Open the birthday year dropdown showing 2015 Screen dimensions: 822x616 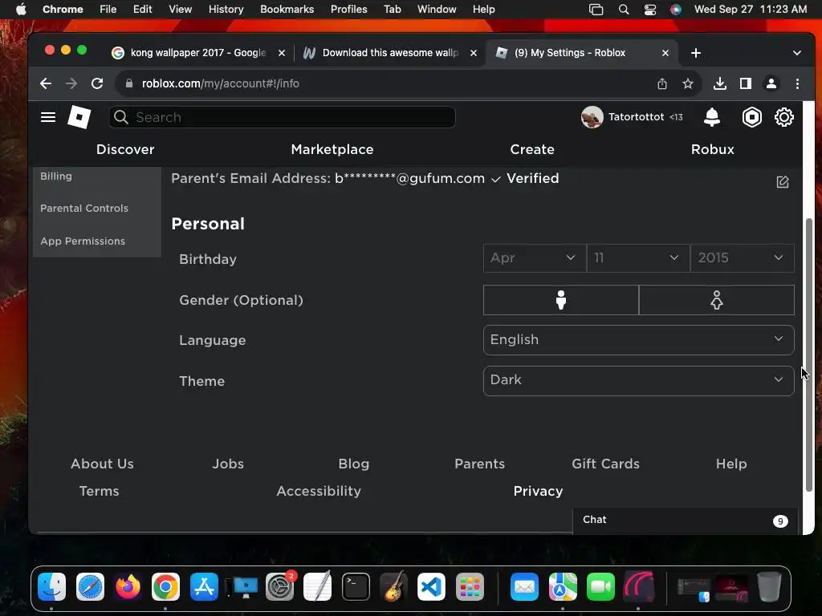coord(743,257)
